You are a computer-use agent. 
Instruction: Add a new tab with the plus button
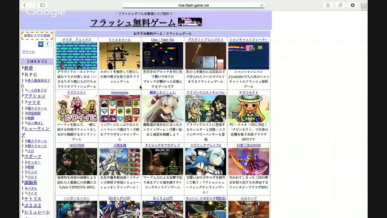click(x=364, y=7)
